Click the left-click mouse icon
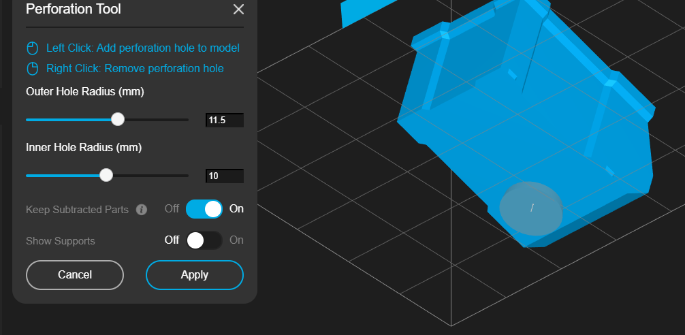The height and width of the screenshot is (335, 685). tap(33, 48)
